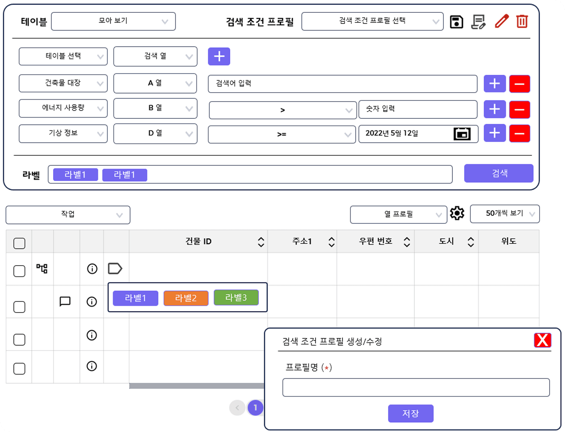Click plus button in 기상 정보 row

495,133
